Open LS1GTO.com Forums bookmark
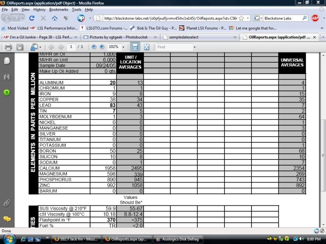 click(x=104, y=28)
